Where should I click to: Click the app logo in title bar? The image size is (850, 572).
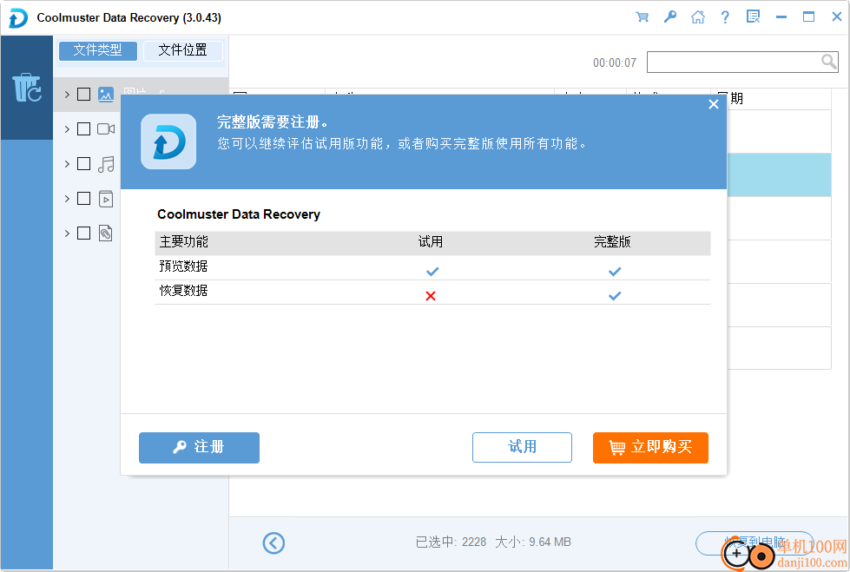coord(18,18)
